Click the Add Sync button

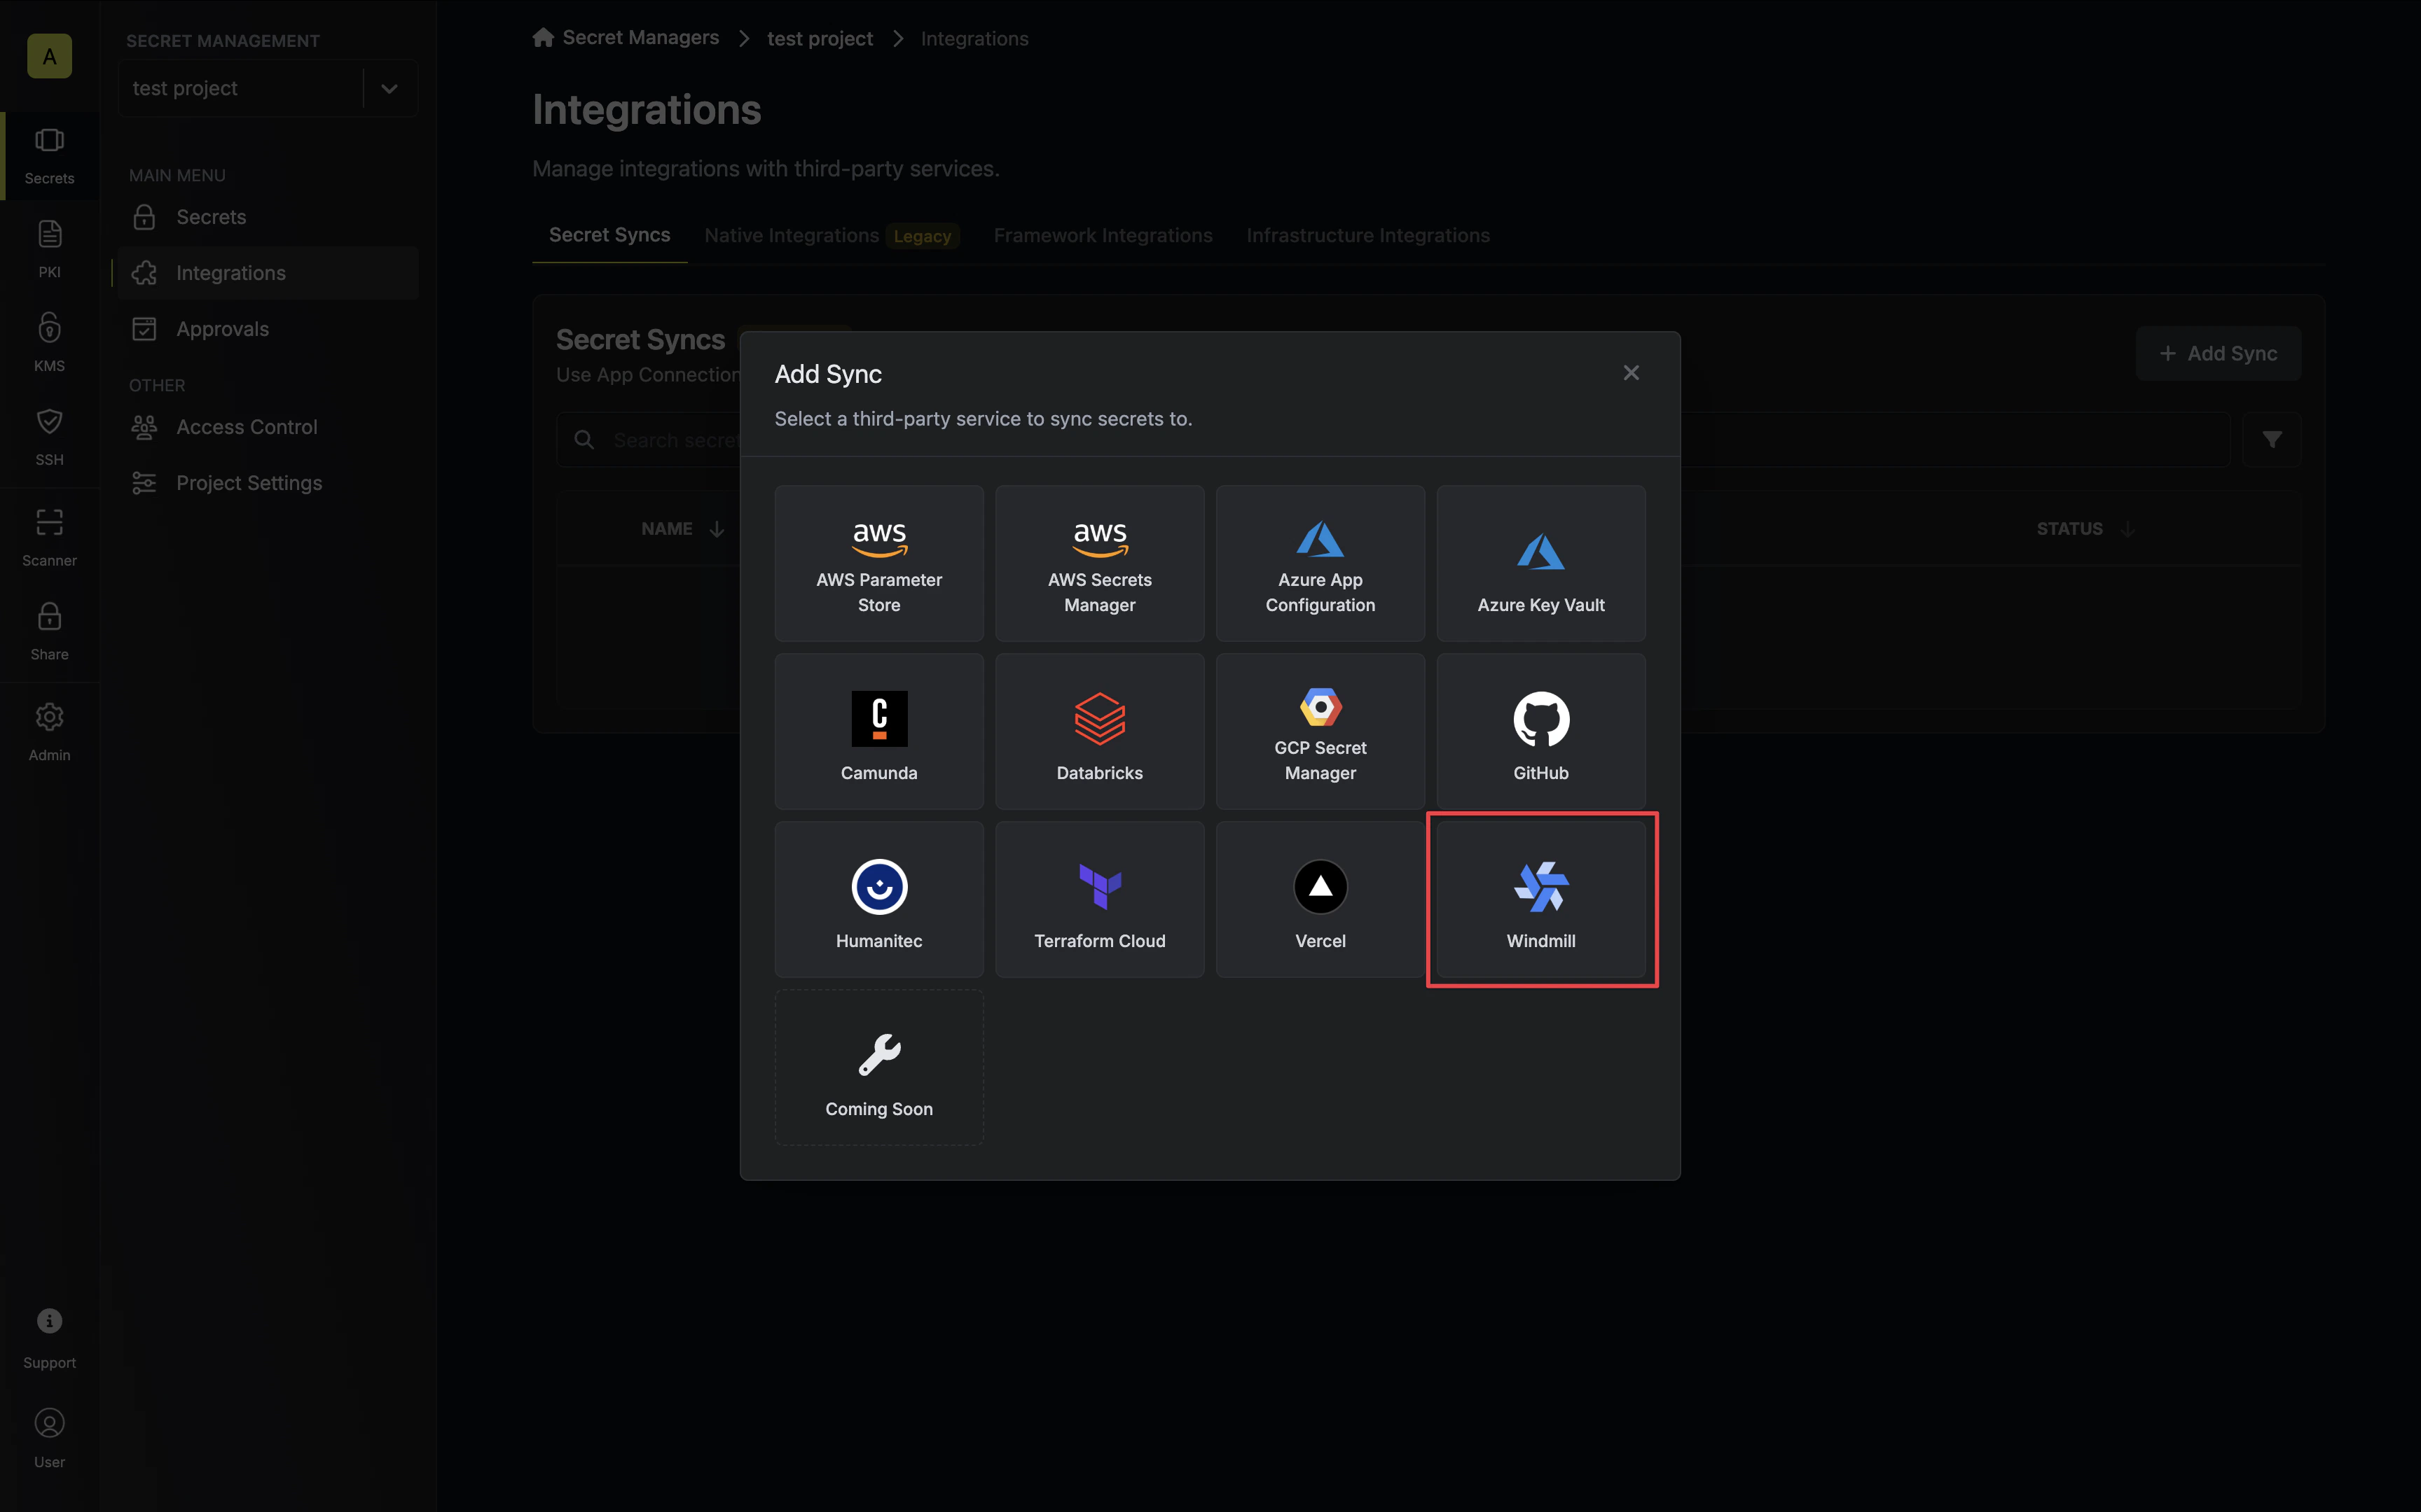tap(2218, 353)
